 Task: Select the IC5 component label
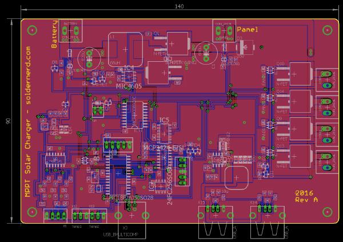tap(164, 120)
